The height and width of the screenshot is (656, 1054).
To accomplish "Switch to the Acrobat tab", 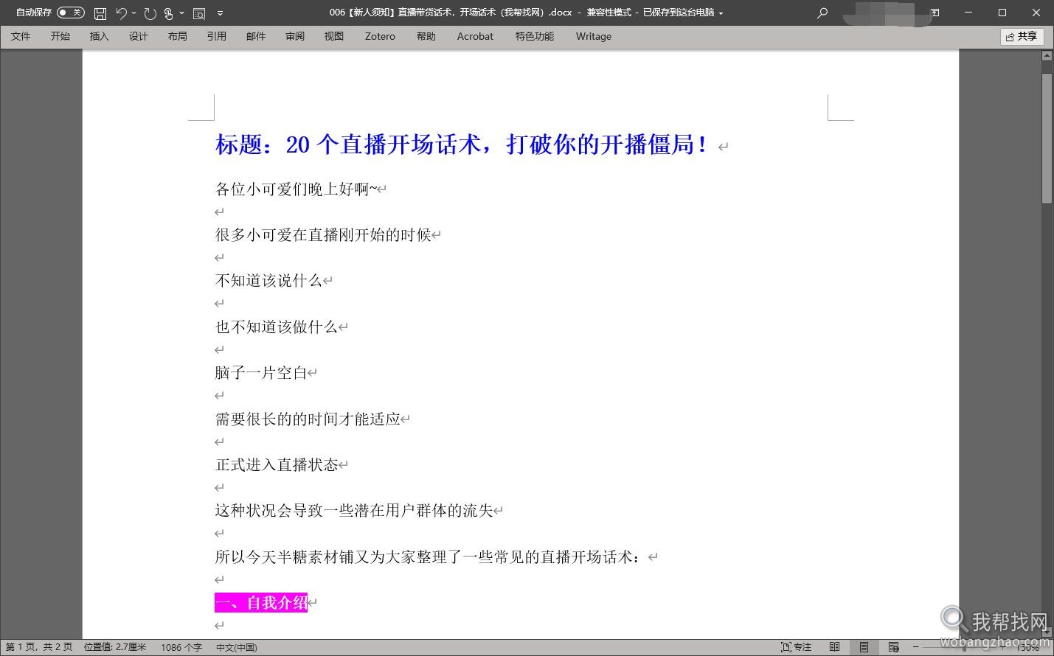I will 475,36.
